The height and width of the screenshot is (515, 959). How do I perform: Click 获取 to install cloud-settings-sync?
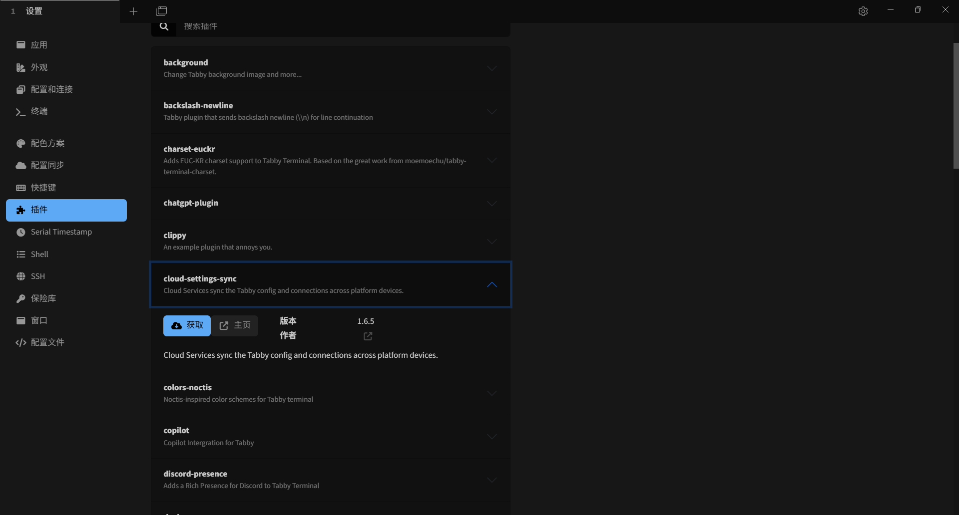tap(187, 325)
